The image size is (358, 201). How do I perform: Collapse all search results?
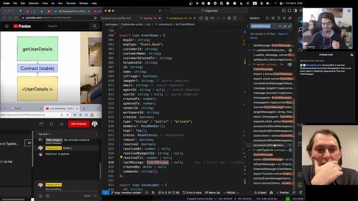tap(290, 18)
